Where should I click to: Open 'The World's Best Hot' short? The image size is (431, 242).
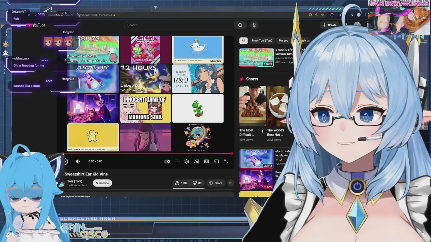(278, 106)
